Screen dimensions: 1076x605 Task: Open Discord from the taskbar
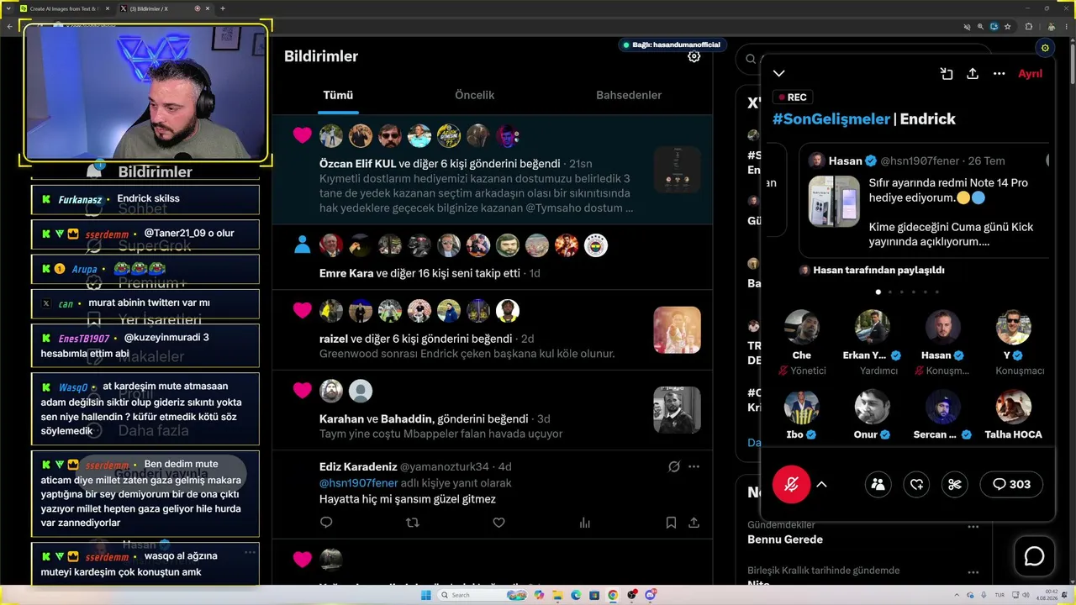tap(650, 595)
